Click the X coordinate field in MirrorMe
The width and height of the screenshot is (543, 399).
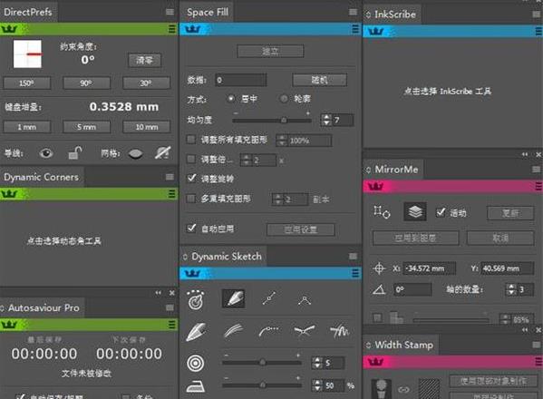pos(429,268)
